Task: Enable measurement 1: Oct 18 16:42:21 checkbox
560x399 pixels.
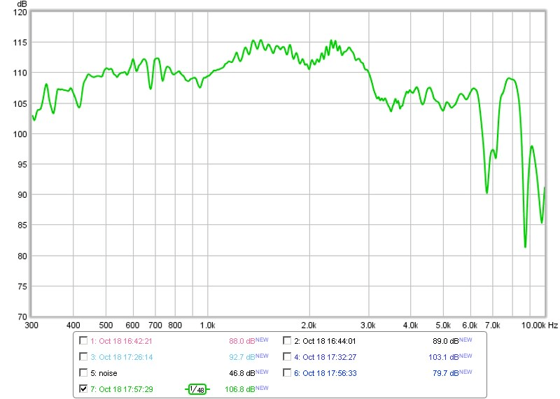Action: 83,340
